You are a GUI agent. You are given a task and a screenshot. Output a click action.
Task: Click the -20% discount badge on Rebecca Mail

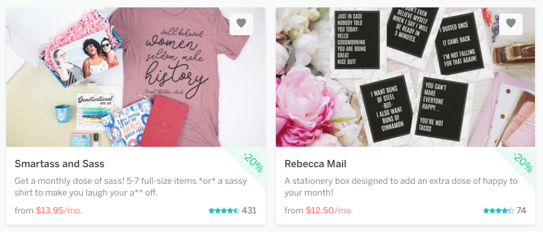[521, 162]
